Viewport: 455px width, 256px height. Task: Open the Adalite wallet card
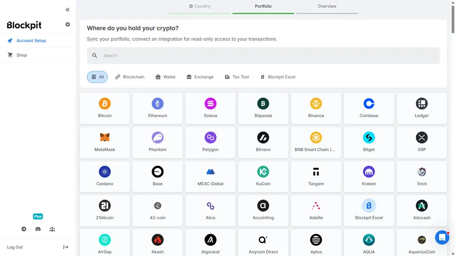point(316,210)
